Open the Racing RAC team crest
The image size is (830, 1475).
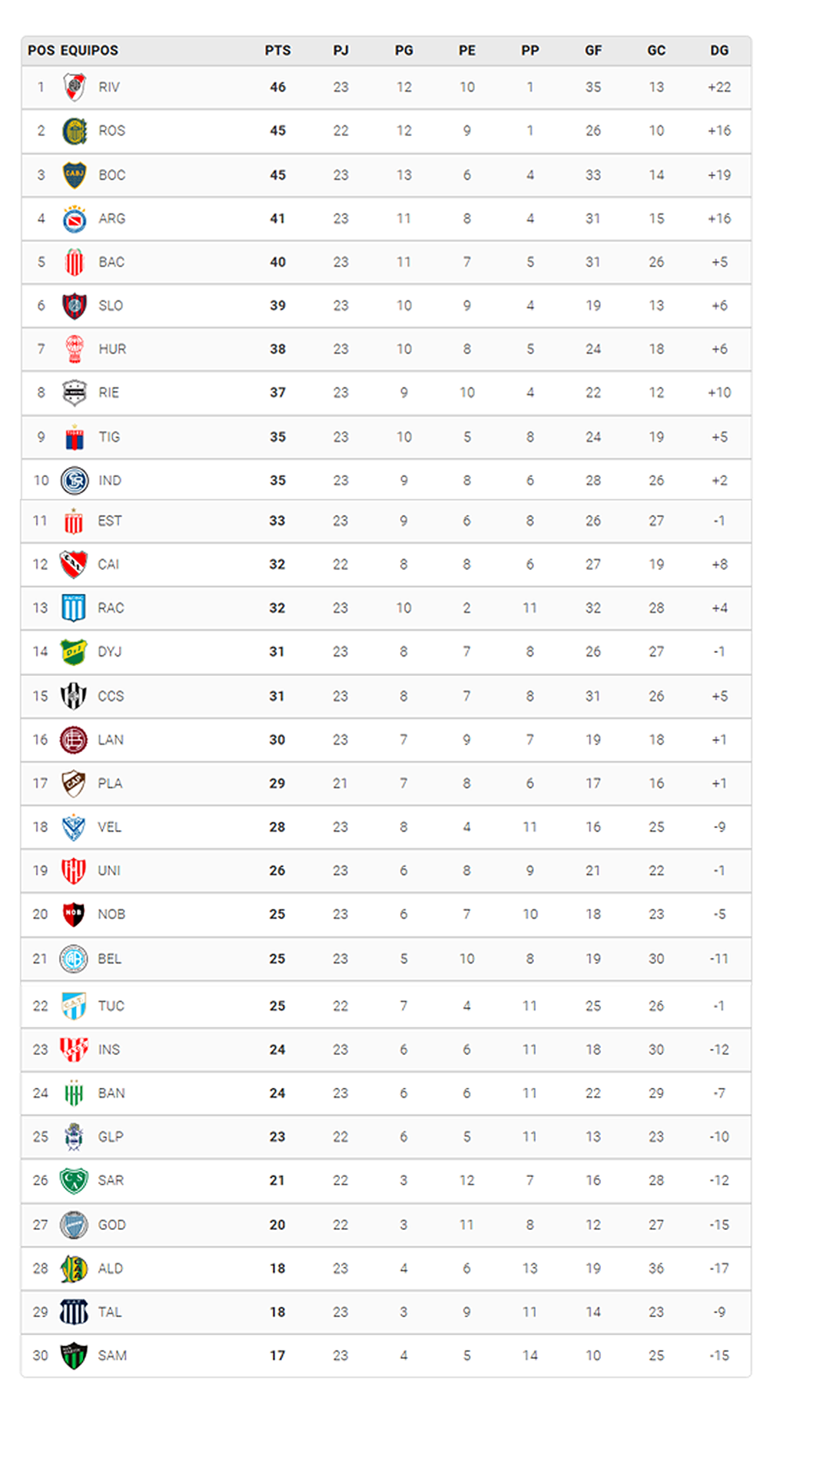pos(74,608)
